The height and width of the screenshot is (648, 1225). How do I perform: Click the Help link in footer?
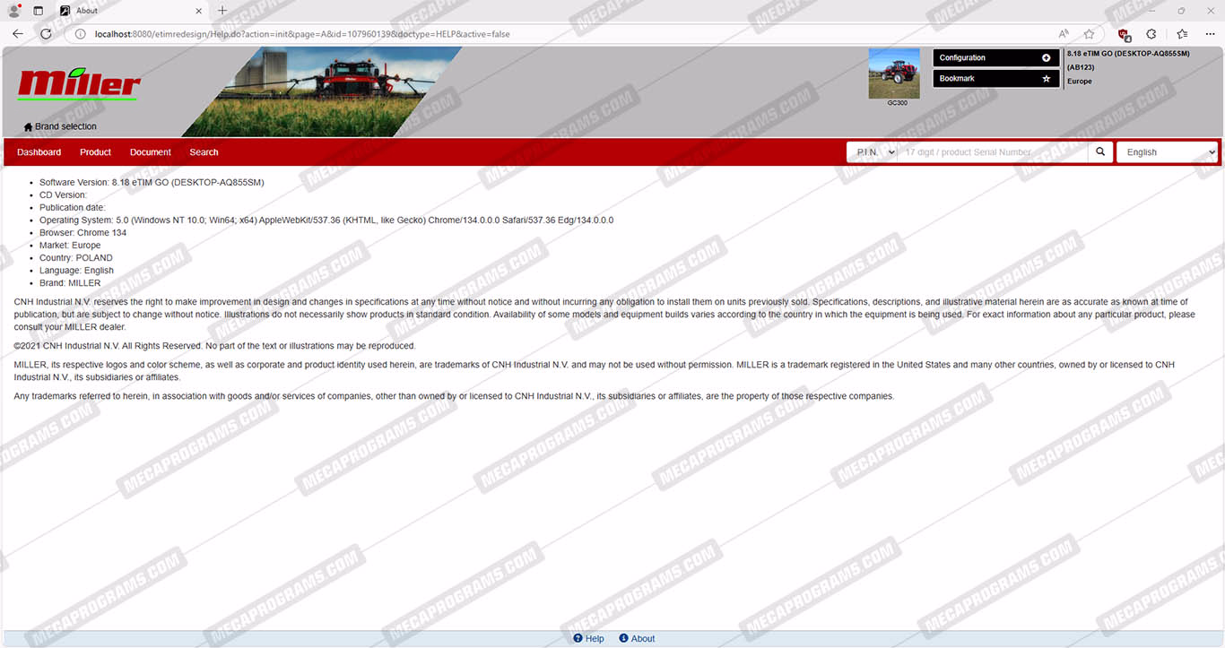click(x=589, y=639)
